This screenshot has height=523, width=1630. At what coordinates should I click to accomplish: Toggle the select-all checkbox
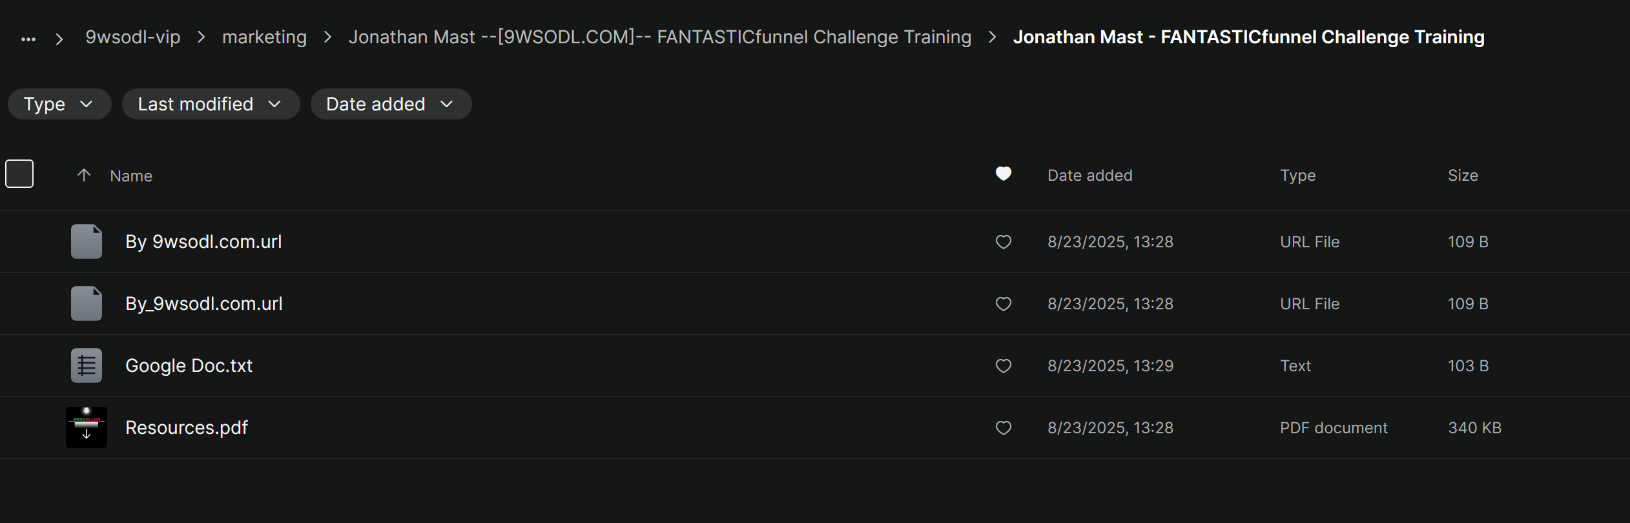click(x=19, y=174)
